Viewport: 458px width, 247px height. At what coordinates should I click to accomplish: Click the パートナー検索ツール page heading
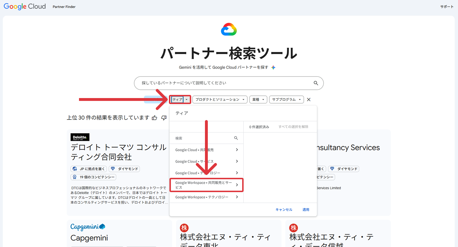click(x=229, y=53)
